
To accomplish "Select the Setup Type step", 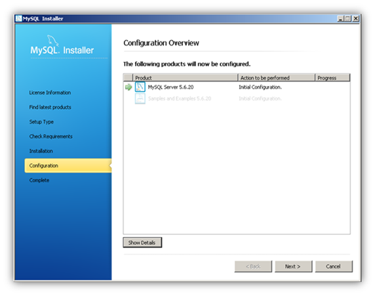I will [41, 122].
